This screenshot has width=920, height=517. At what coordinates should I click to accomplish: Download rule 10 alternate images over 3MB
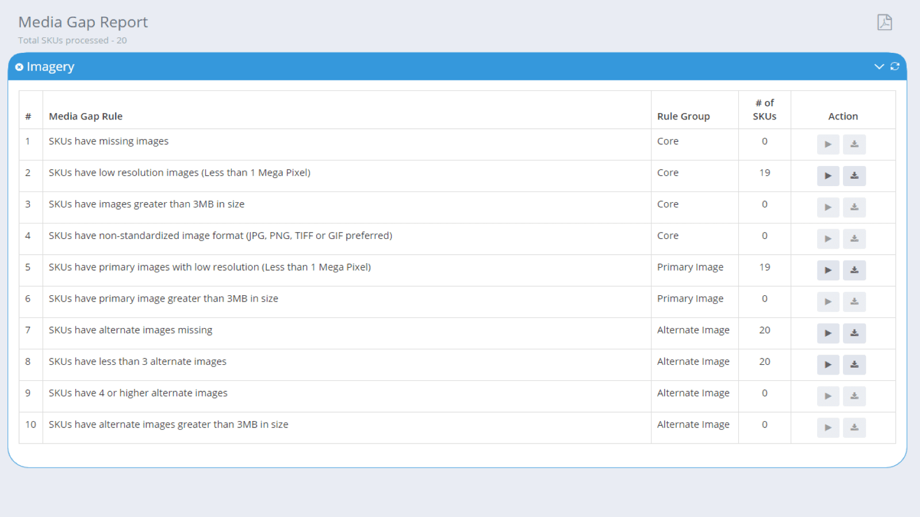point(854,427)
